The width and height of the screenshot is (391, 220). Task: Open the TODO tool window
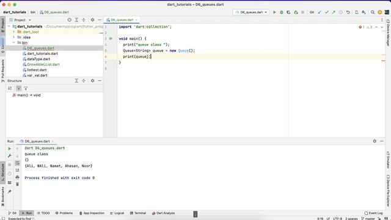43,213
